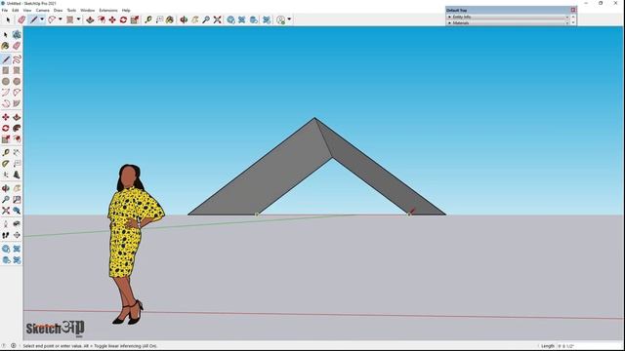Image resolution: width=625 pixels, height=351 pixels.
Task: Click Send to LayOut in top toolbar
Action: (254, 19)
